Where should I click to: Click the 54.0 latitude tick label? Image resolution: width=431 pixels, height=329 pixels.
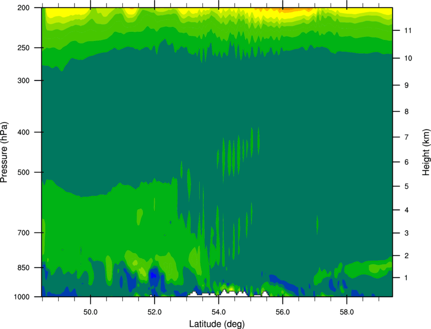[x=219, y=312]
